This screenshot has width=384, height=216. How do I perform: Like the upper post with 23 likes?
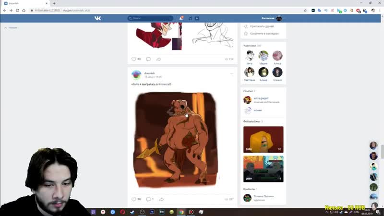[x=136, y=59]
